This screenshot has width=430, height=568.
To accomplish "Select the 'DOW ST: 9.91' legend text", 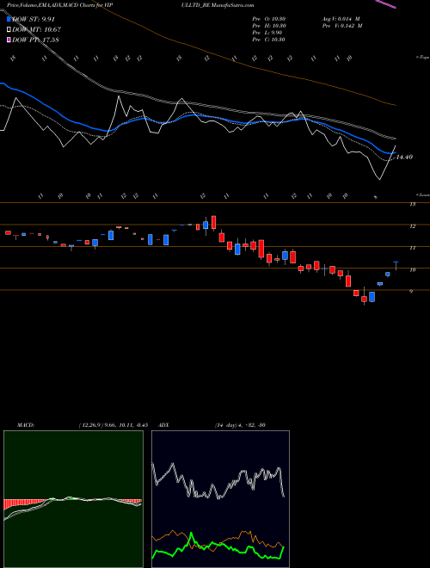I will [34, 19].
